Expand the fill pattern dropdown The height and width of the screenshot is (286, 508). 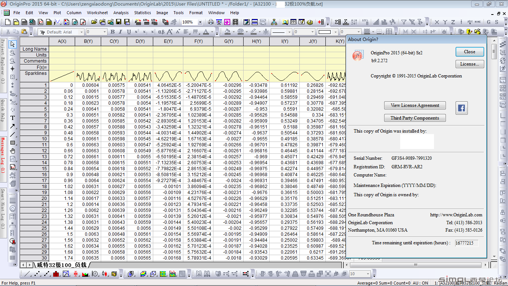coord(374,32)
